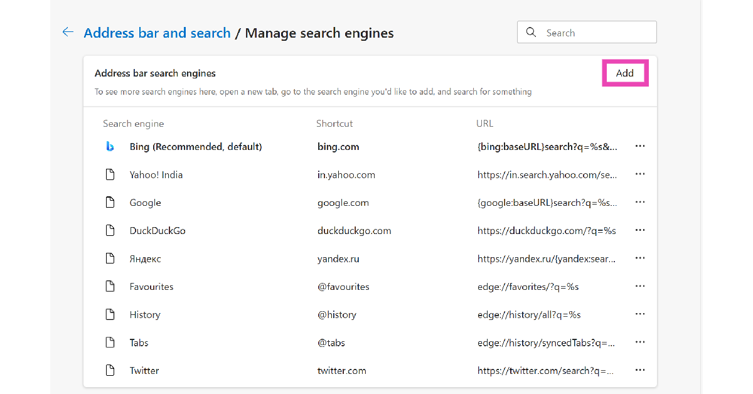753x394 pixels.
Task: Open more actions menu for Google
Action: [x=640, y=203]
